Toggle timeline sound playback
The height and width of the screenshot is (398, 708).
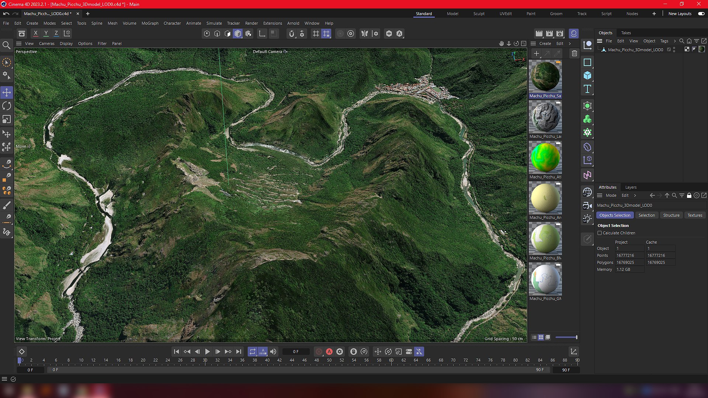point(273,352)
